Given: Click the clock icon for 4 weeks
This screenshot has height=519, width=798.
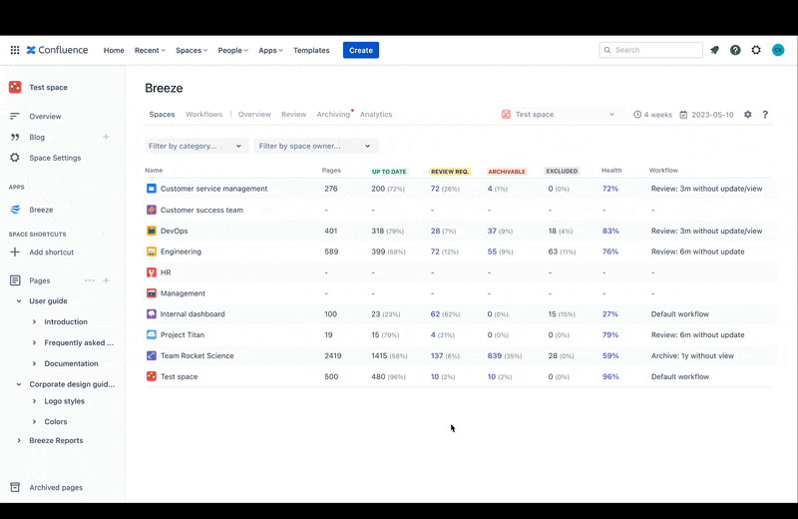Looking at the screenshot, I should [637, 115].
